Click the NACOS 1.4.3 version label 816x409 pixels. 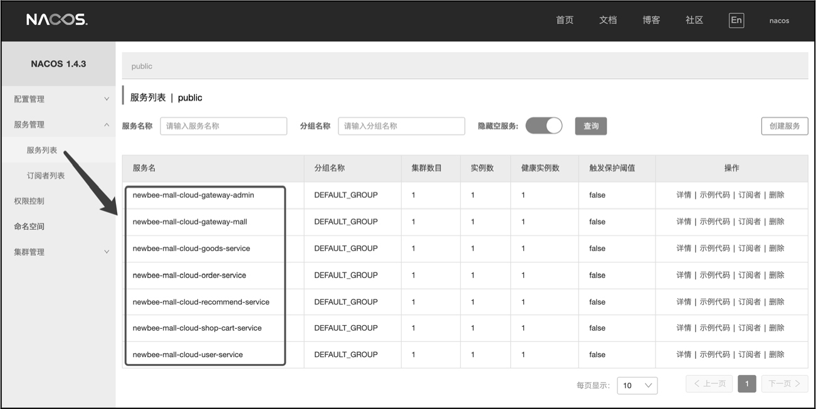(58, 64)
